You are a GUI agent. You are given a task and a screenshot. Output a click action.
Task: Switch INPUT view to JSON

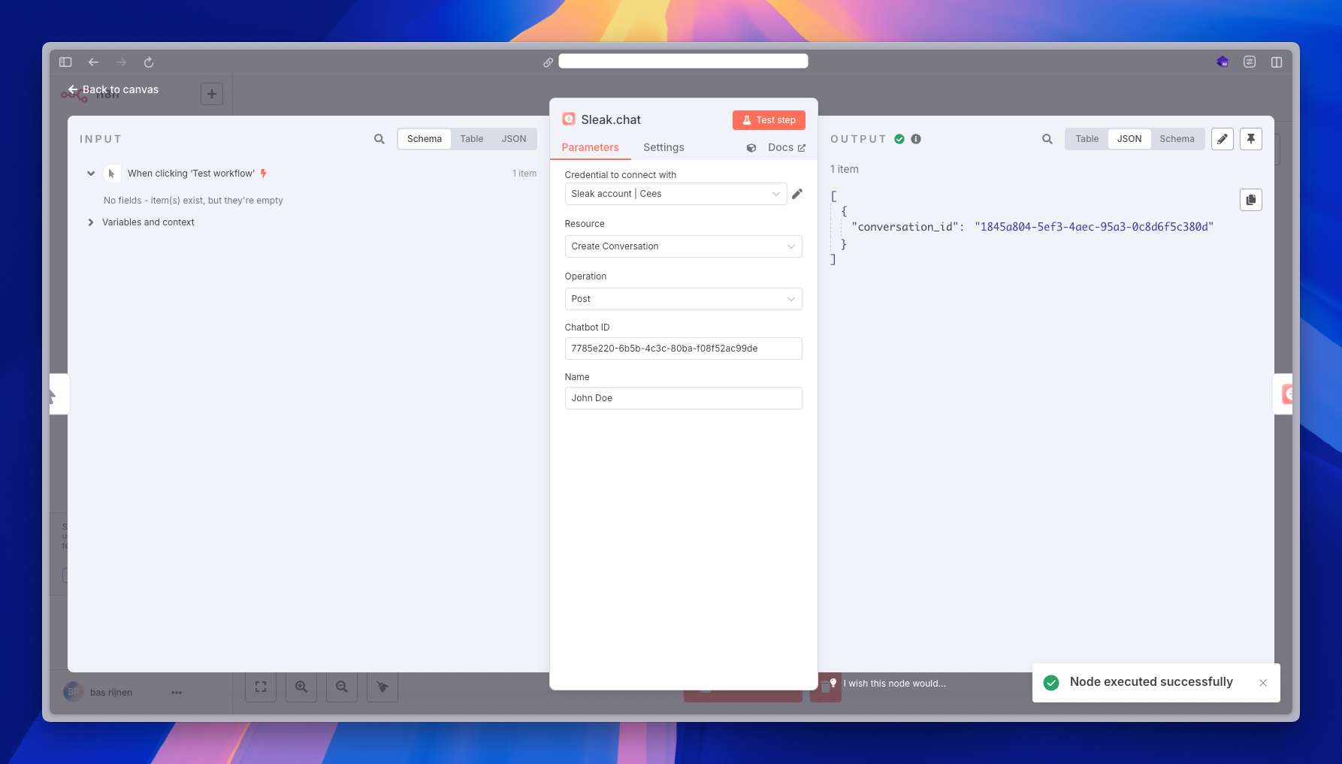[x=514, y=139]
